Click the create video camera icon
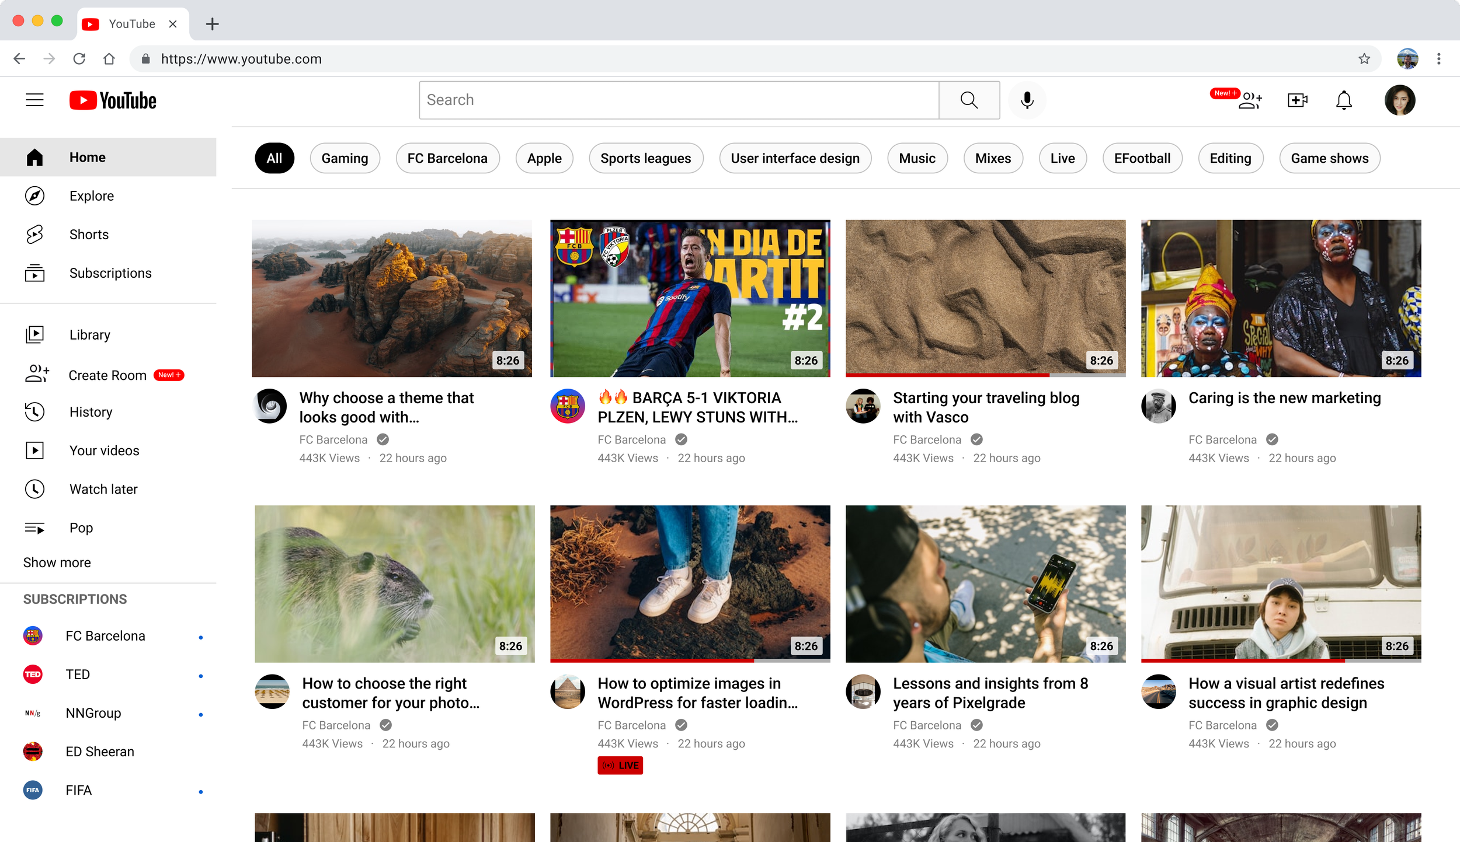Screen dimensions: 1460x842 pyautogui.click(x=1297, y=100)
